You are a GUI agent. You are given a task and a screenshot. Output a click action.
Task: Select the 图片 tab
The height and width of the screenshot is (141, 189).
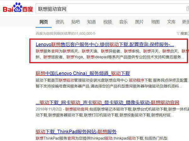[x=139, y=22]
